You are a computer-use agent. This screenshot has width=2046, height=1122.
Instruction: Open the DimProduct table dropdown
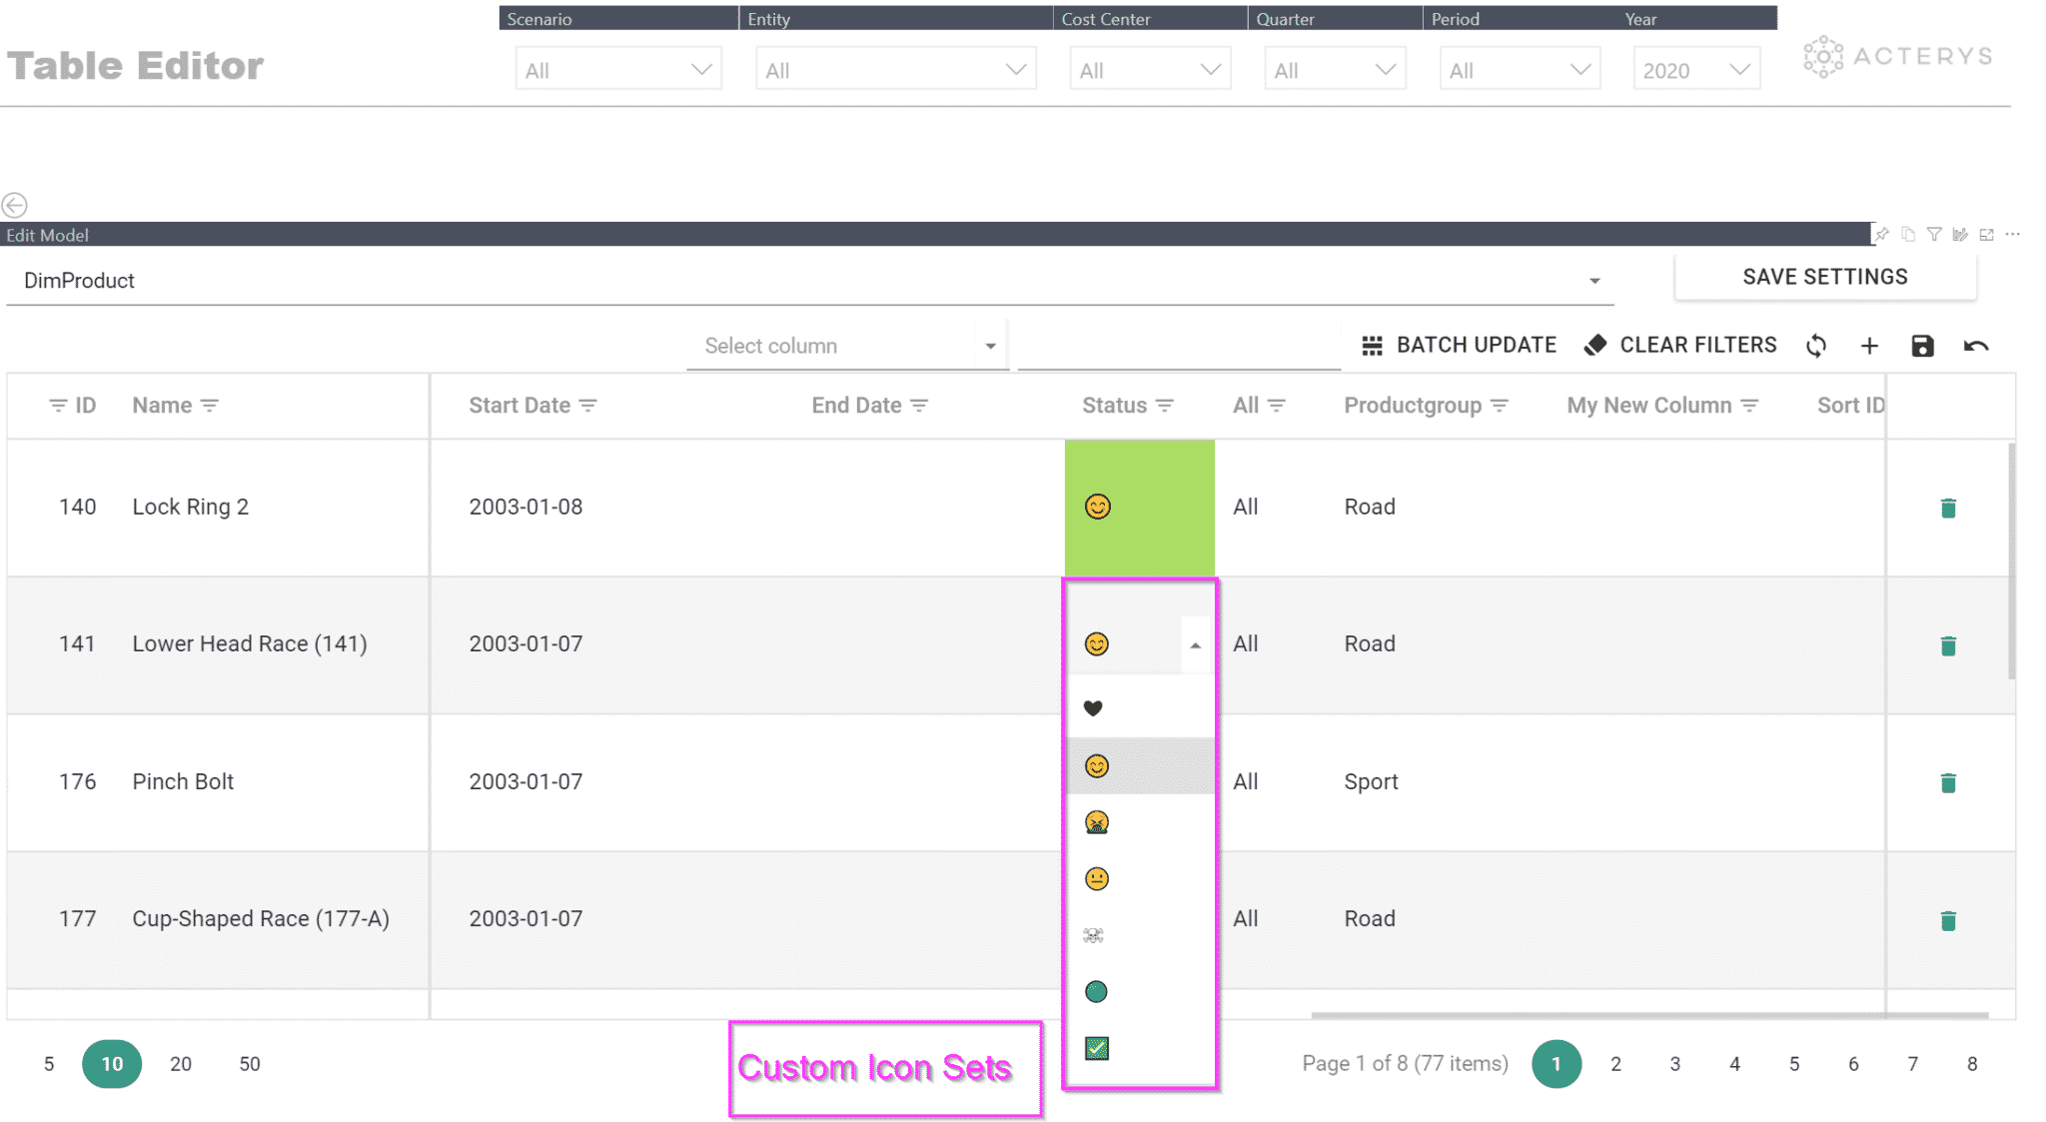point(1594,280)
